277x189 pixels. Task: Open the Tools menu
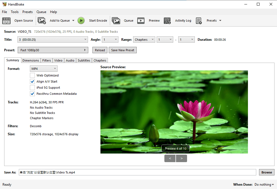coord(15,12)
